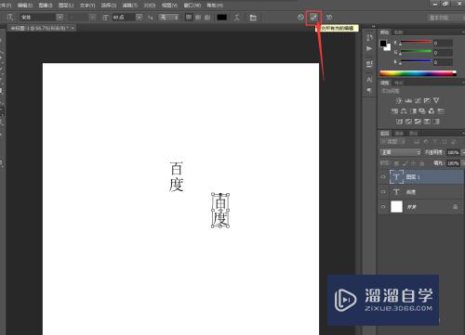The height and width of the screenshot is (335, 465).
Task: Open font size dropdown arrow
Action: [x=139, y=18]
